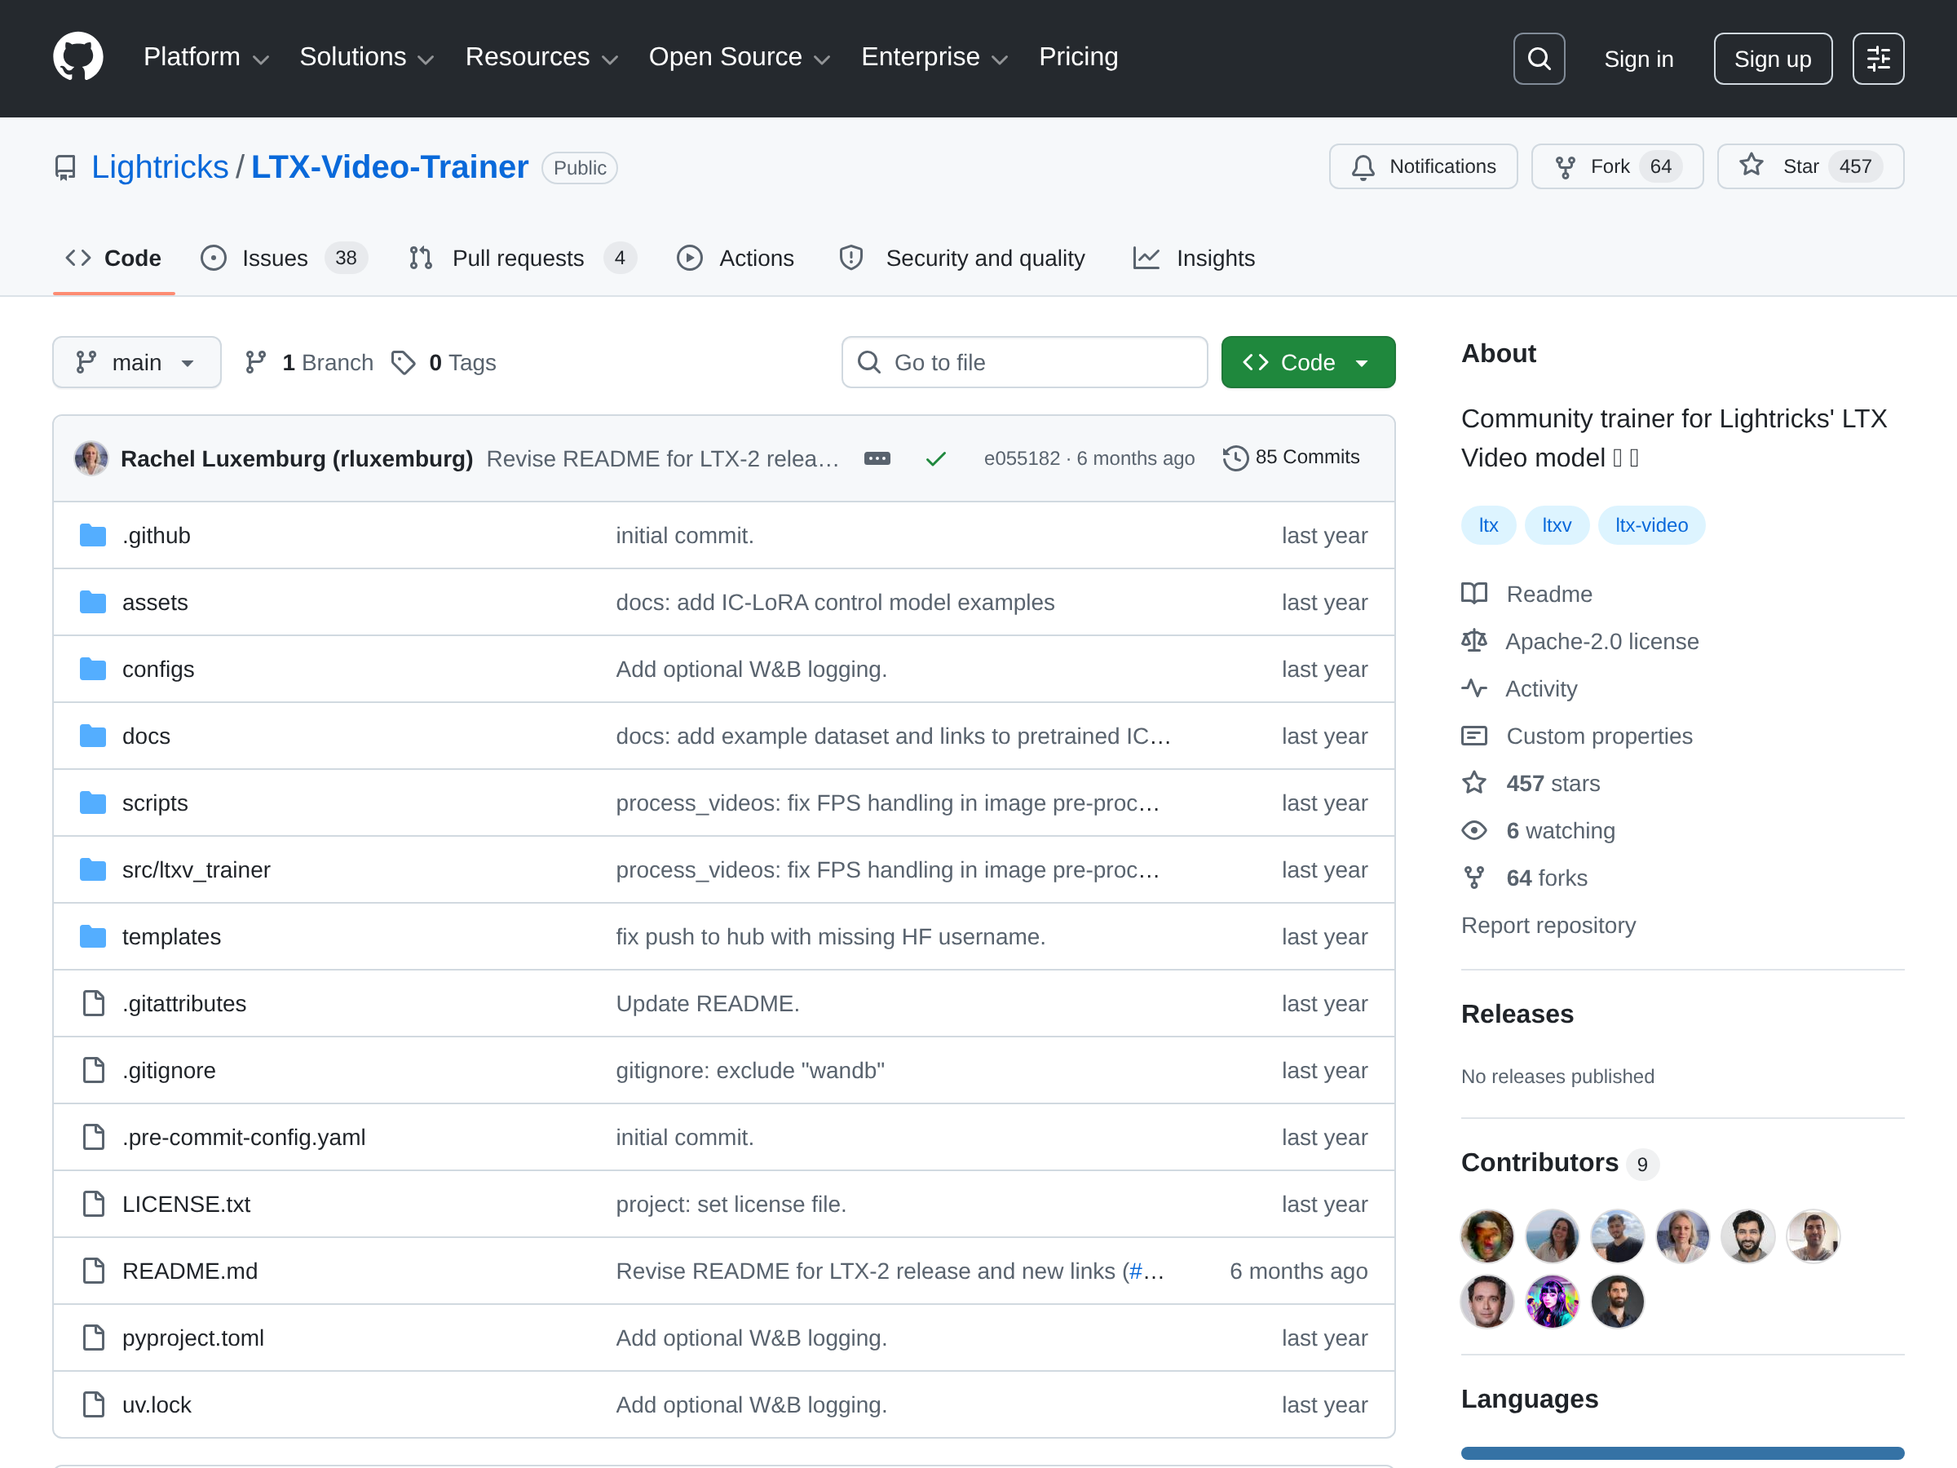Click the Pricing link
The width and height of the screenshot is (1957, 1468).
pyautogui.click(x=1079, y=58)
